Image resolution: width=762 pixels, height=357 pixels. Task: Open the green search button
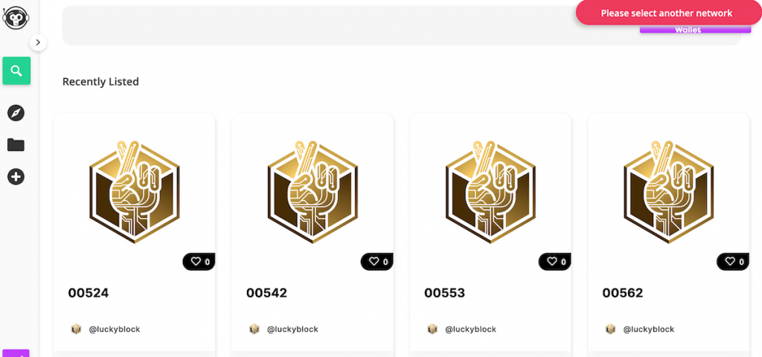(x=16, y=71)
